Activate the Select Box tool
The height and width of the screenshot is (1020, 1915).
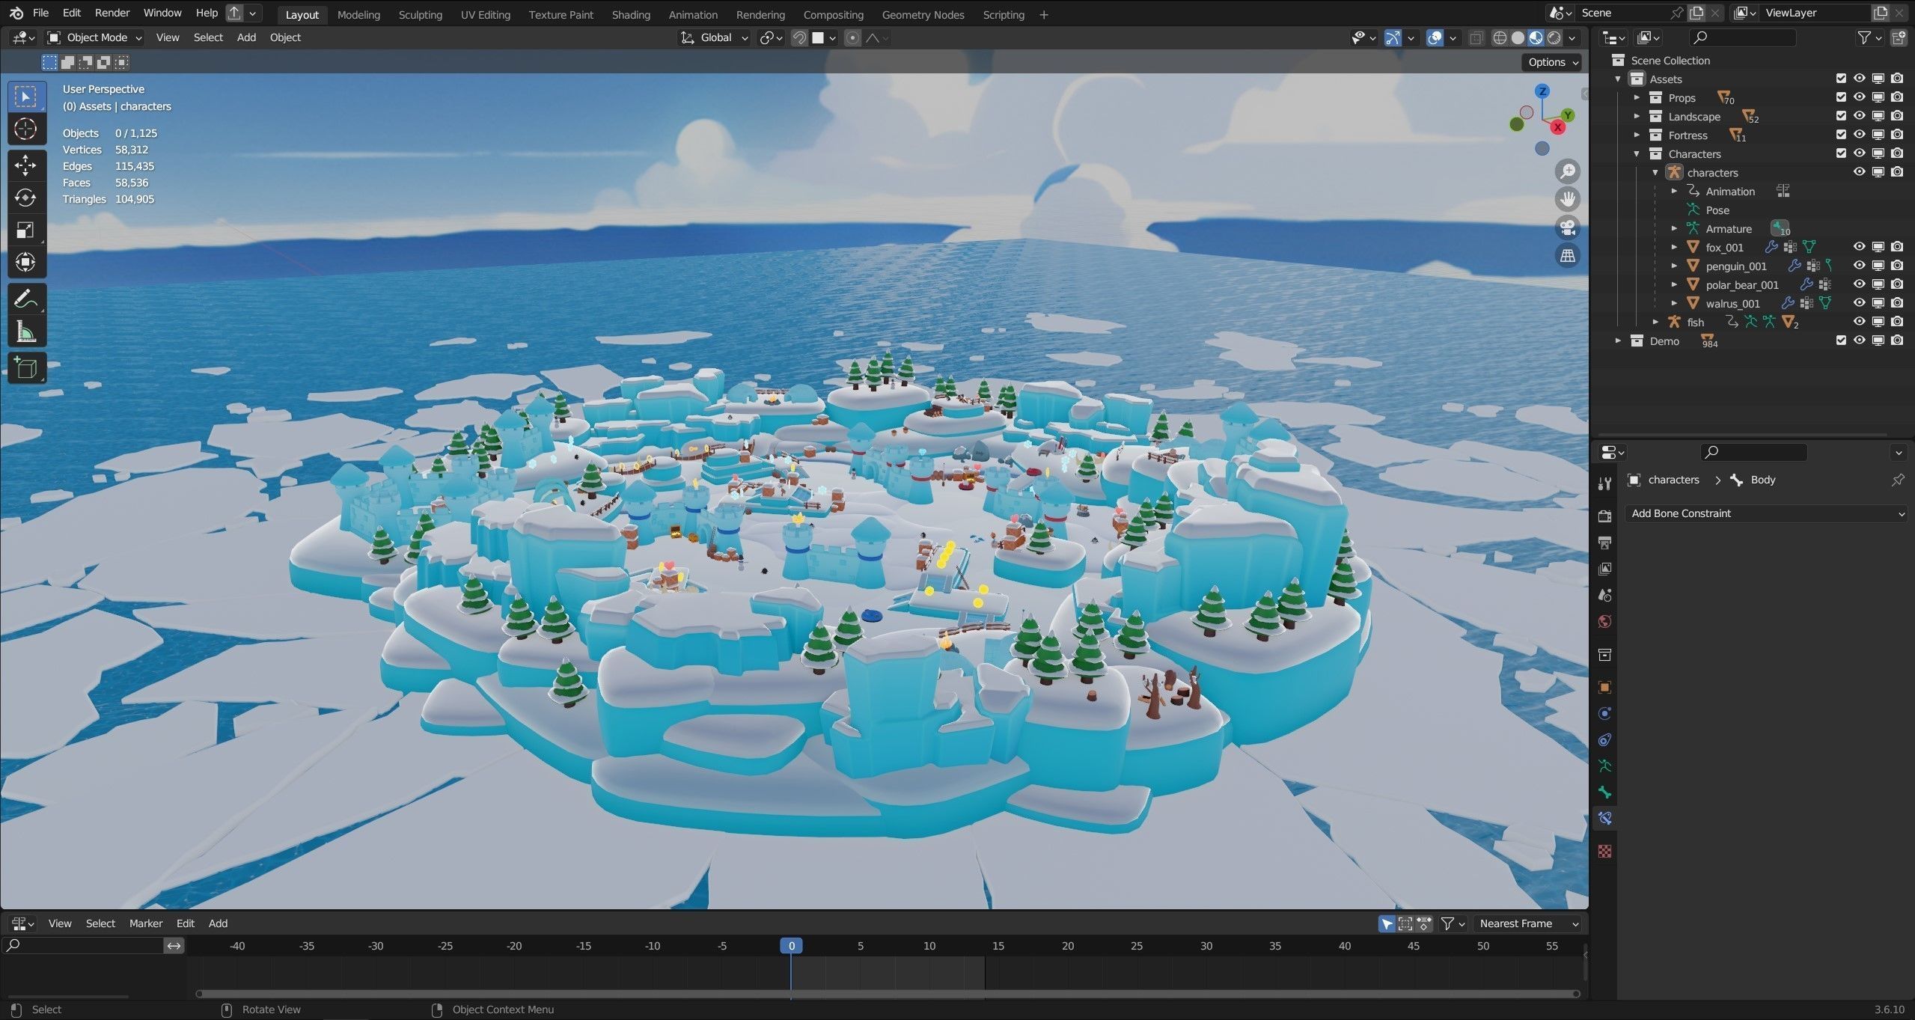point(25,97)
